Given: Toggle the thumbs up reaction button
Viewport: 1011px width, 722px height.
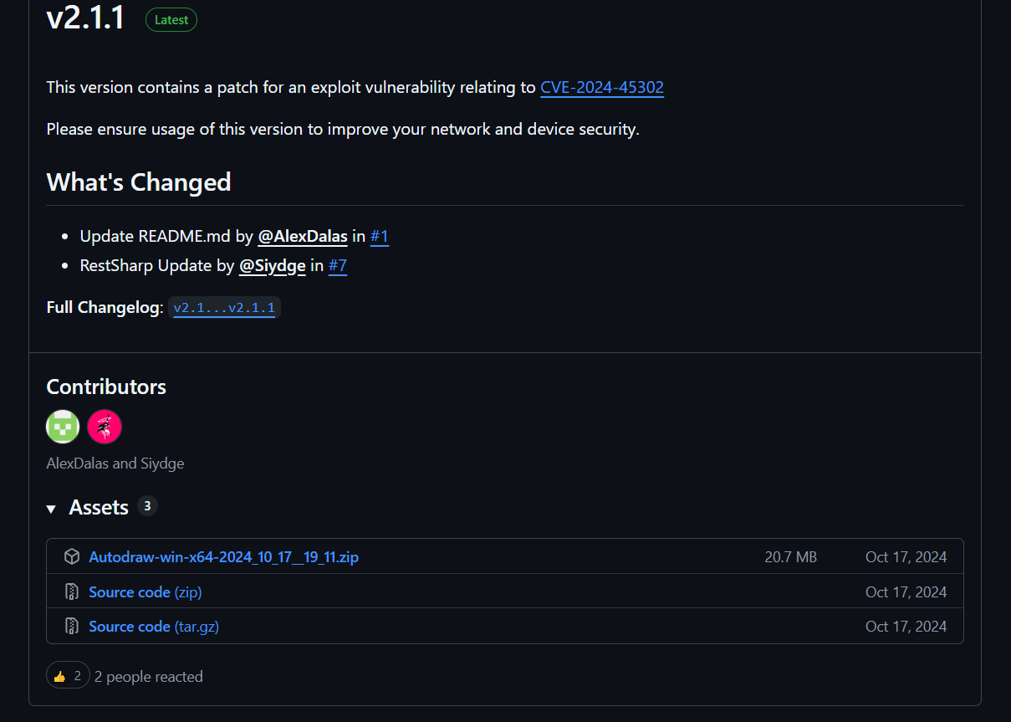Looking at the screenshot, I should click(68, 676).
